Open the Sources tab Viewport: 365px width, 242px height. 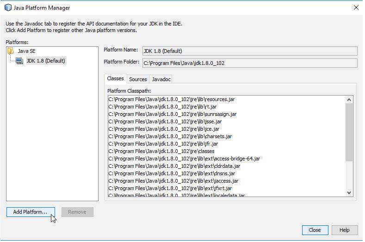click(138, 79)
